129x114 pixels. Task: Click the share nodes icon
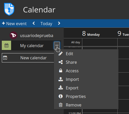pos(61,62)
